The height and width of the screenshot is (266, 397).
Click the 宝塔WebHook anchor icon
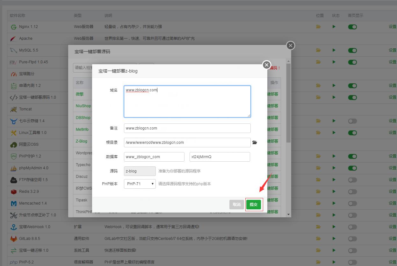(13, 227)
